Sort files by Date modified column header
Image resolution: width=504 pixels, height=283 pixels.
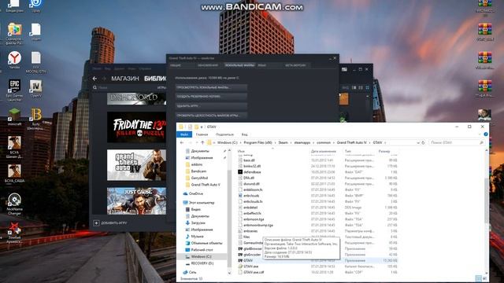pyautogui.click(x=324, y=151)
